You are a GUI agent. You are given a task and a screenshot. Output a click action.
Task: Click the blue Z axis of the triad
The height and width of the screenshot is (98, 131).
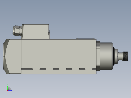click(10, 90)
